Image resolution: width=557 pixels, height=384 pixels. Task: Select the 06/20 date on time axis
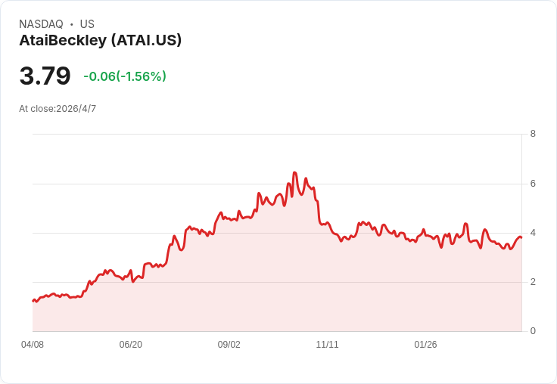(131, 345)
